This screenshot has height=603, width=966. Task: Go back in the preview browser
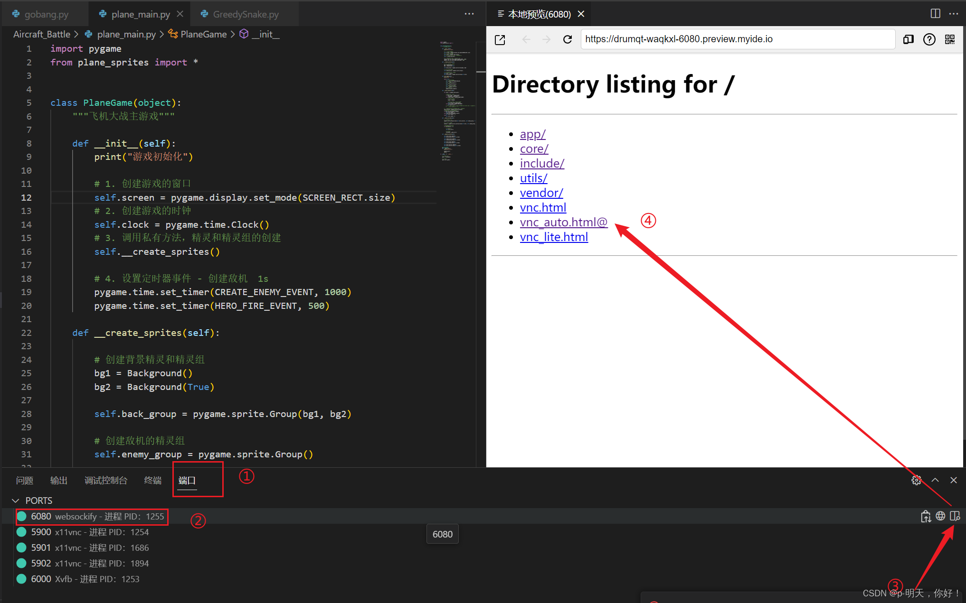(526, 39)
